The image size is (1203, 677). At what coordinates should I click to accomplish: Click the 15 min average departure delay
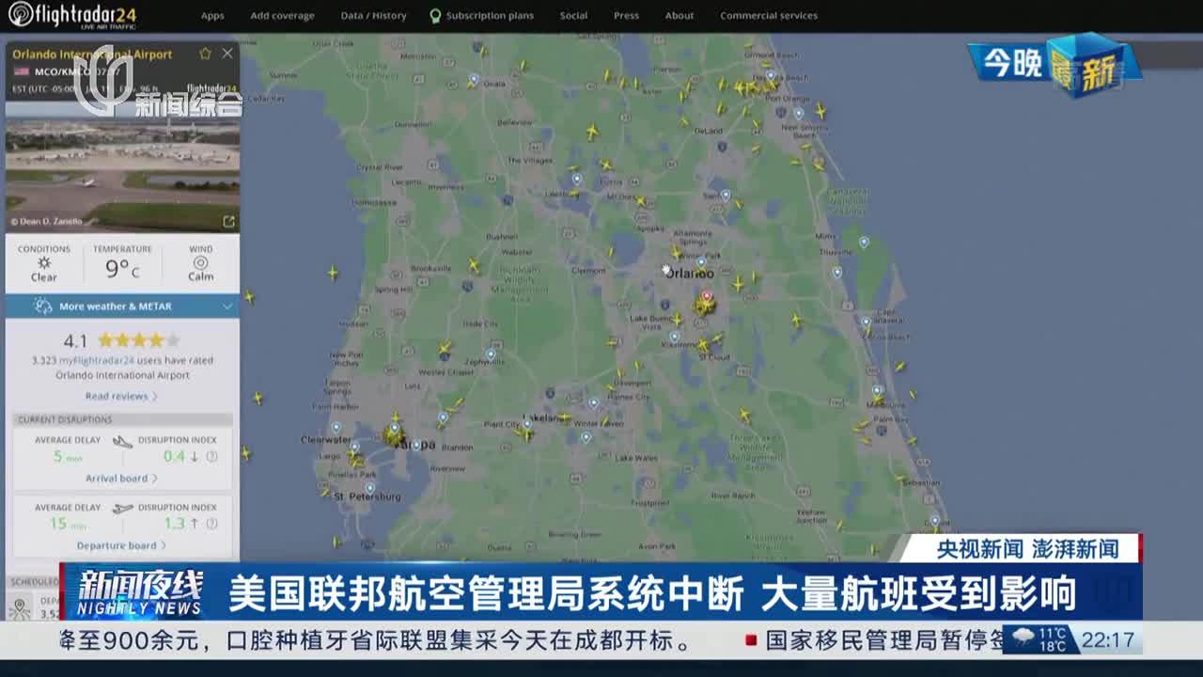[x=68, y=524]
